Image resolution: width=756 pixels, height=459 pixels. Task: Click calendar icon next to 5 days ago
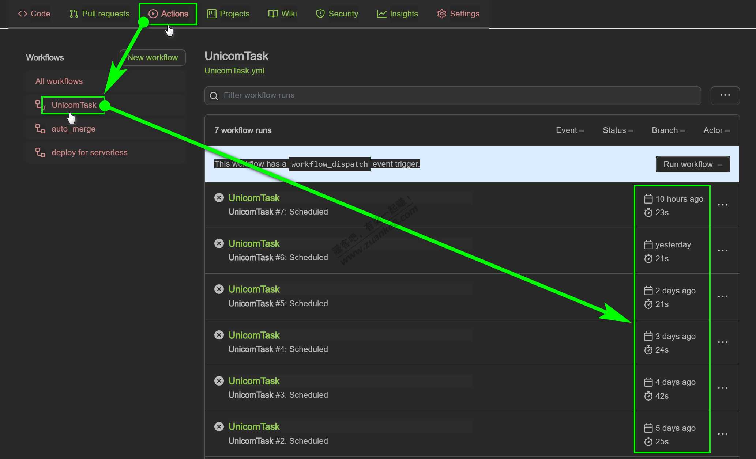pyautogui.click(x=648, y=428)
